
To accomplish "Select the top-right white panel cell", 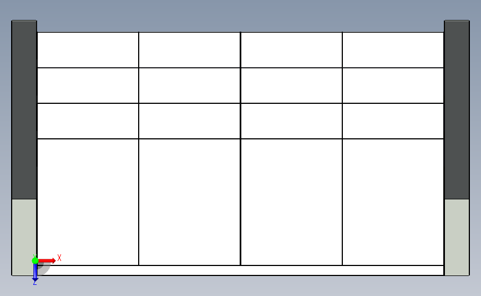I will coord(393,50).
